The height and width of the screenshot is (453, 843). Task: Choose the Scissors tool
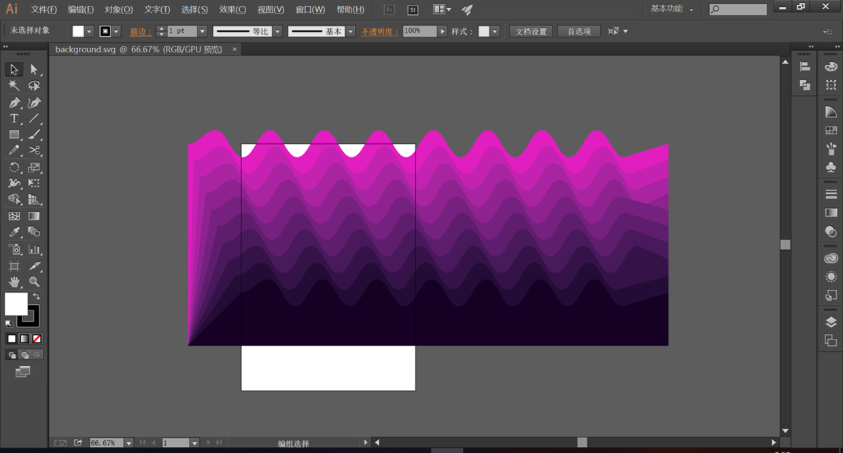(34, 151)
